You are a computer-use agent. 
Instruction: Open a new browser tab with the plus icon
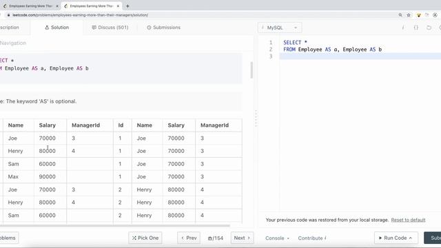pyautogui.click(x=127, y=6)
